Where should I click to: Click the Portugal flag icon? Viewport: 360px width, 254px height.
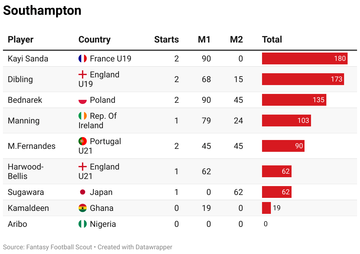83,141
